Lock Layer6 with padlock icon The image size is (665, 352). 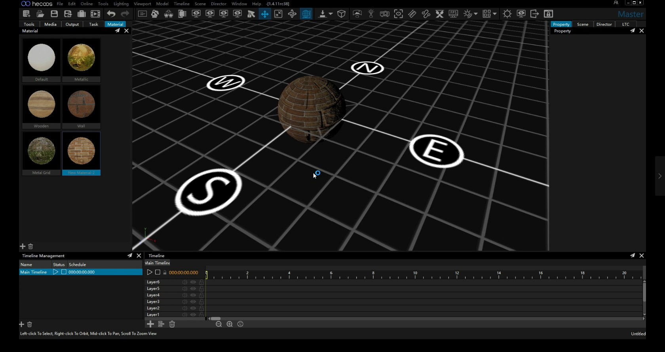(201, 282)
